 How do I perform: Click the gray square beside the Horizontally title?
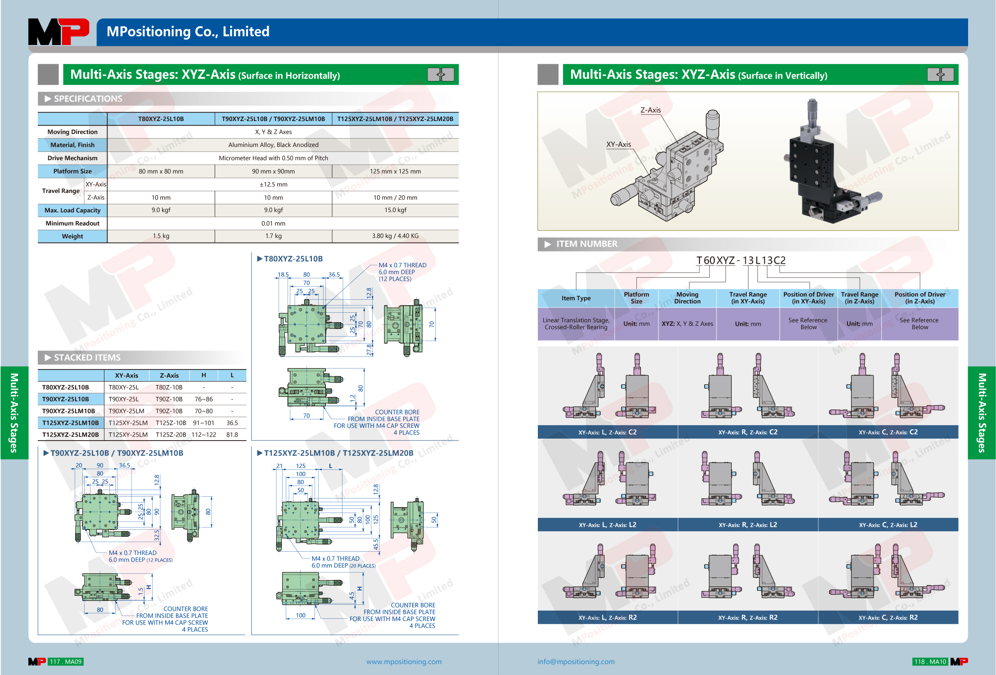point(48,74)
